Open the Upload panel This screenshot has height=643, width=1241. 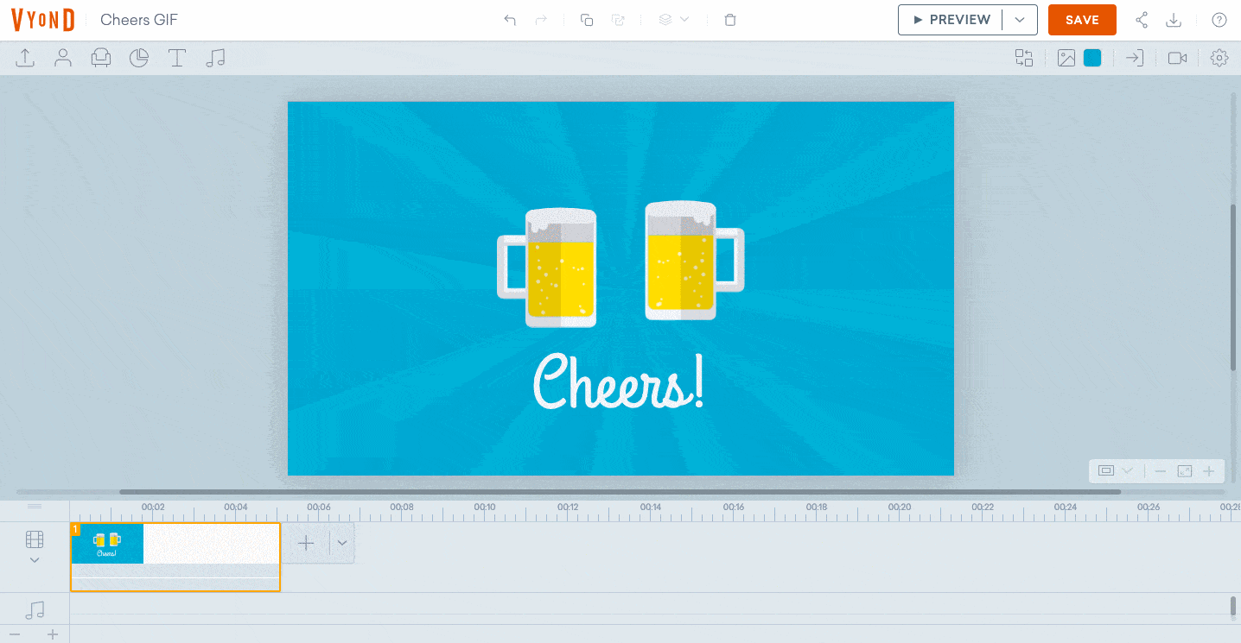[25, 58]
